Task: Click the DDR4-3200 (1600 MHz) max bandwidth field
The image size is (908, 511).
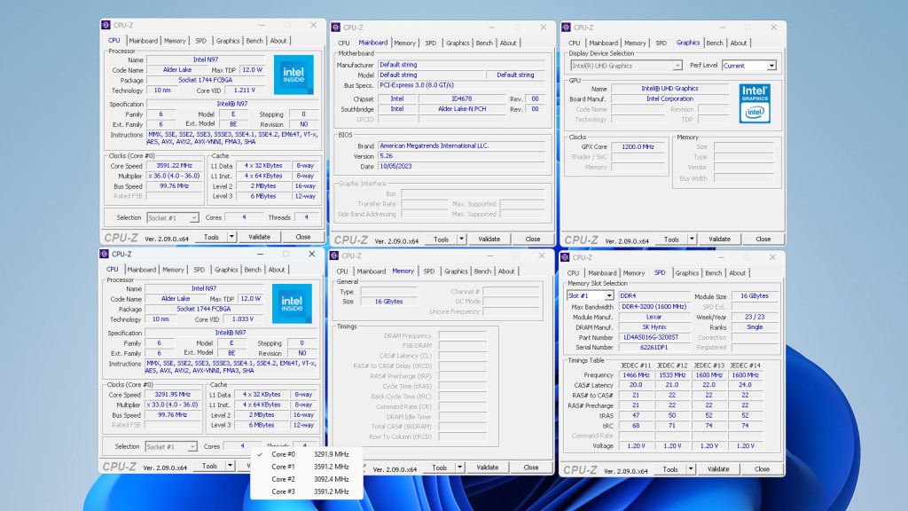Action: 654,306
